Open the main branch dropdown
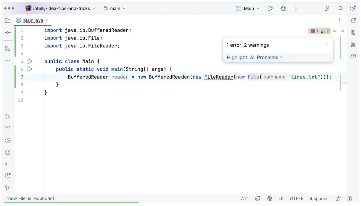Image resolution: width=361 pixels, height=206 pixels. point(115,8)
